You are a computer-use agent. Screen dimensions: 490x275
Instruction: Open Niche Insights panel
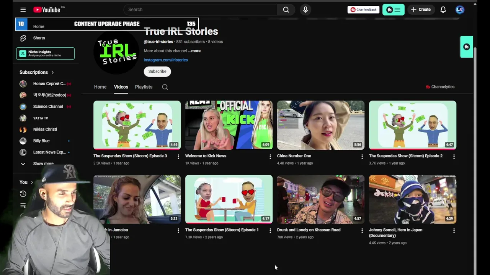click(x=45, y=53)
